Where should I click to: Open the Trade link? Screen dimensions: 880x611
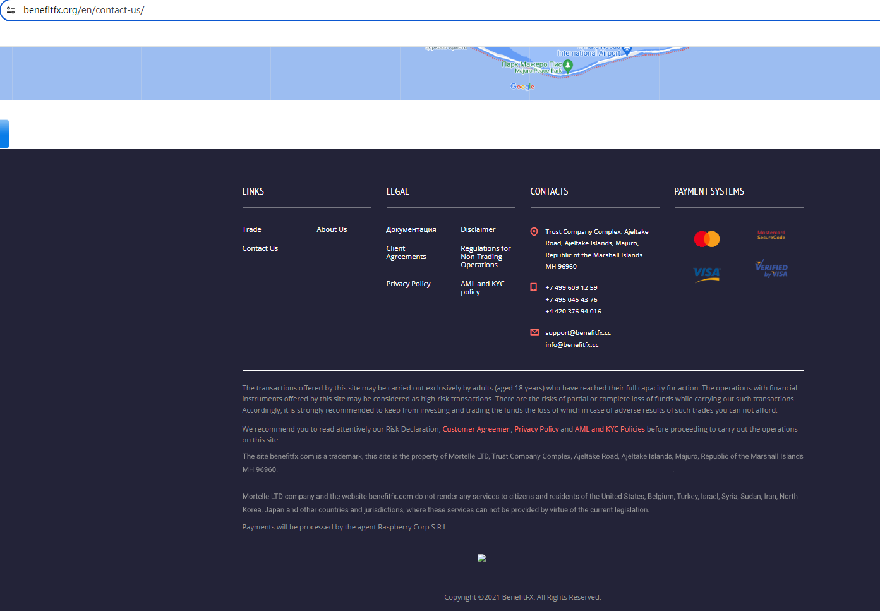(251, 229)
